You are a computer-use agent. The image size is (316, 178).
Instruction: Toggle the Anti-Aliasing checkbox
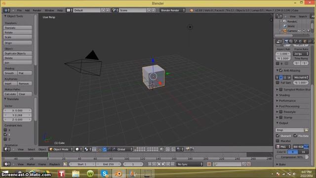click(x=281, y=70)
